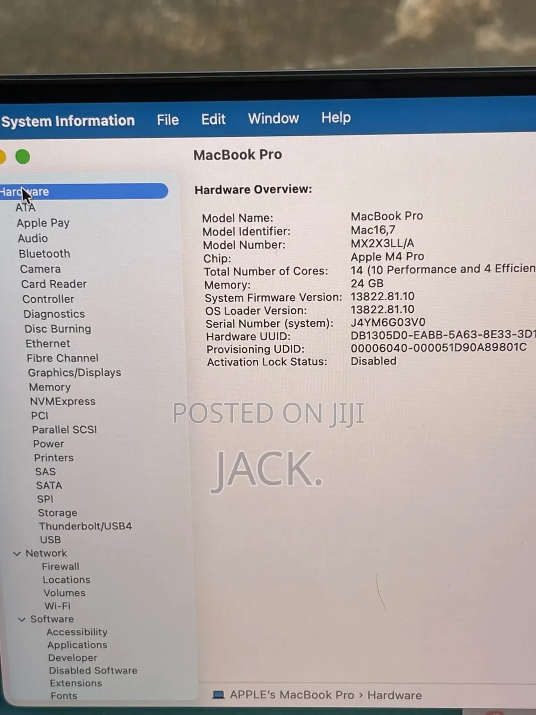
Task: Select Volumes under Network
Action: click(65, 593)
